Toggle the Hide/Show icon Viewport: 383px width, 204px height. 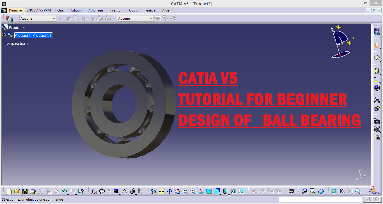[233, 191]
